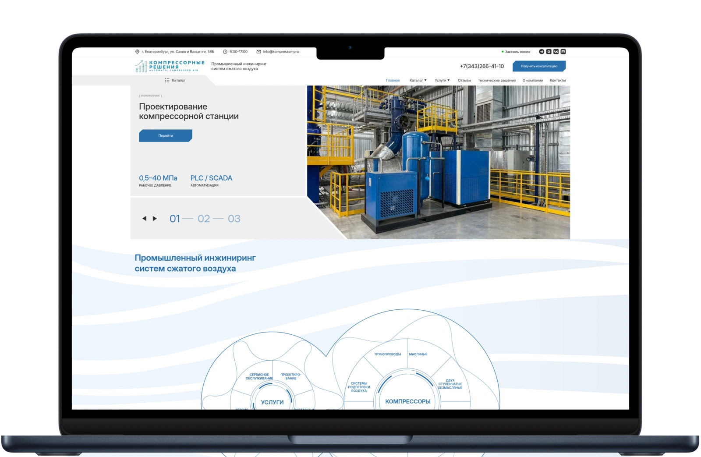
Task: Jump to slide 02 indicator
Action: tap(204, 219)
